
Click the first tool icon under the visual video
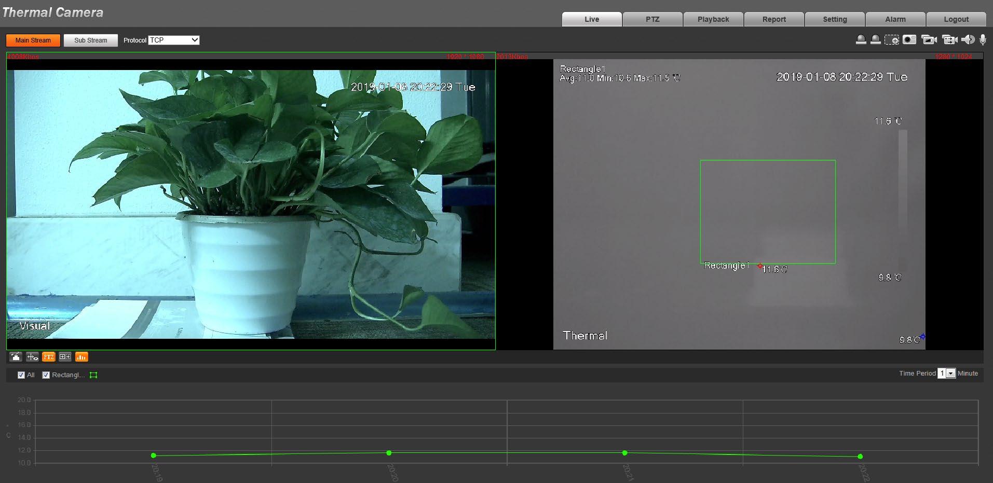pyautogui.click(x=16, y=357)
